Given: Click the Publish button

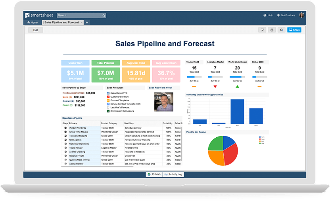Looking at the screenshot, I should pyautogui.click(x=154, y=174).
